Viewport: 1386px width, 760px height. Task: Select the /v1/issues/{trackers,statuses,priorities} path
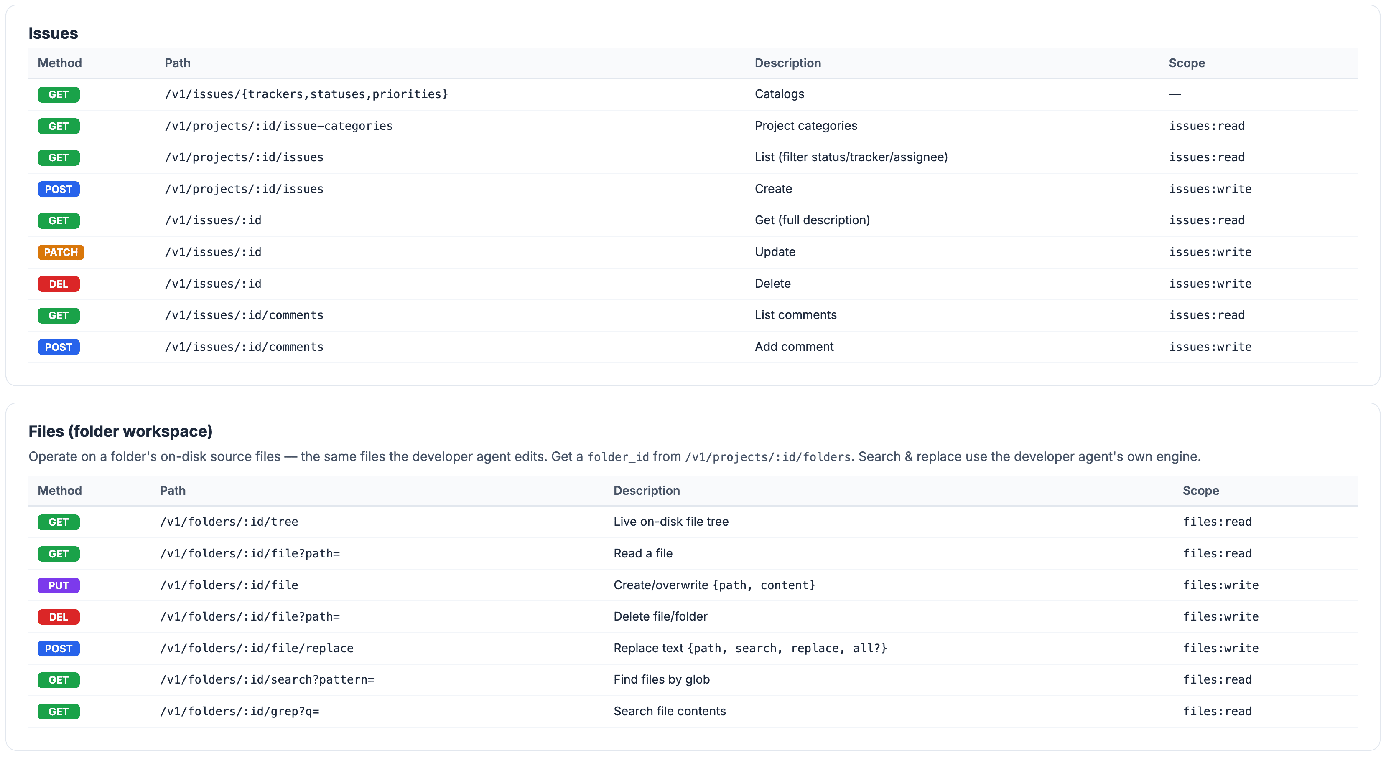pyautogui.click(x=307, y=94)
